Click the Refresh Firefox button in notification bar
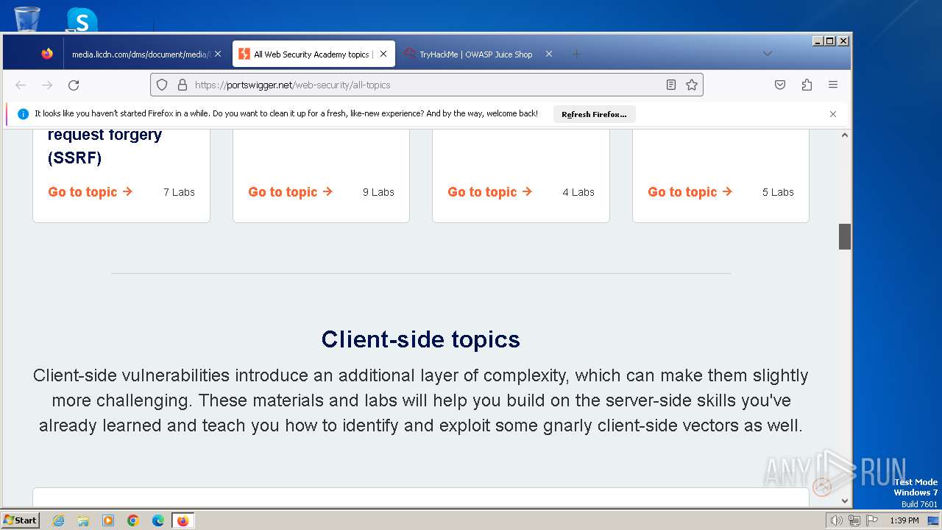 (x=594, y=114)
